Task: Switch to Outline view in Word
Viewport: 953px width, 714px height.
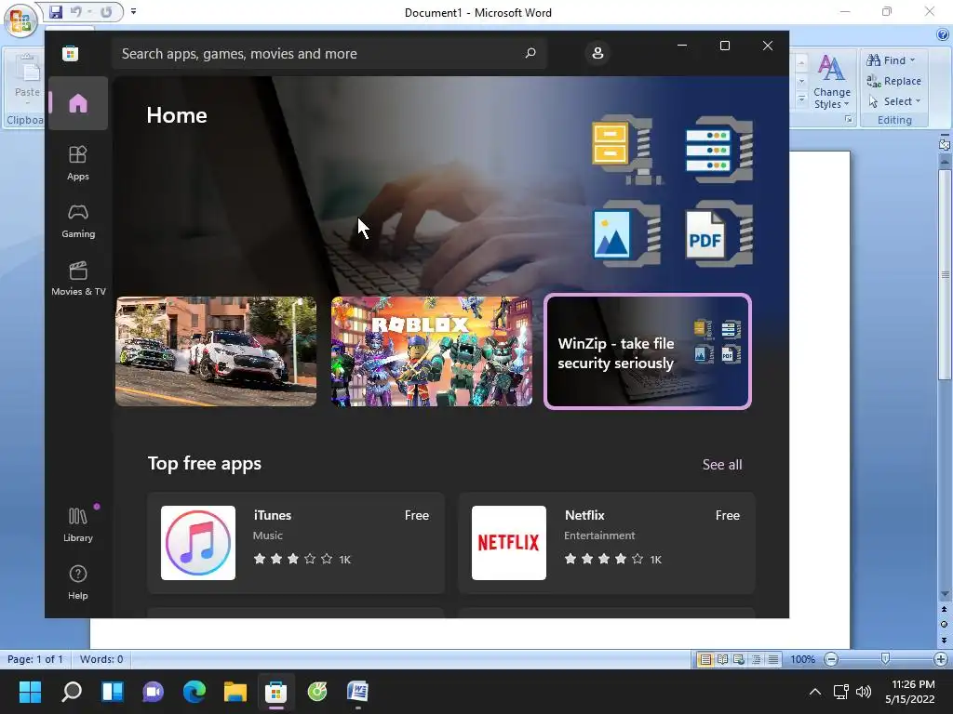Action: 756,659
